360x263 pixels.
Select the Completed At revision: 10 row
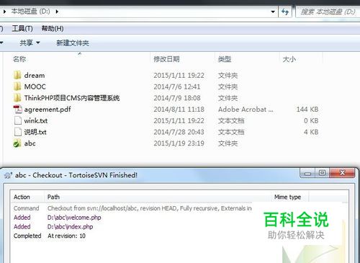tap(50, 236)
